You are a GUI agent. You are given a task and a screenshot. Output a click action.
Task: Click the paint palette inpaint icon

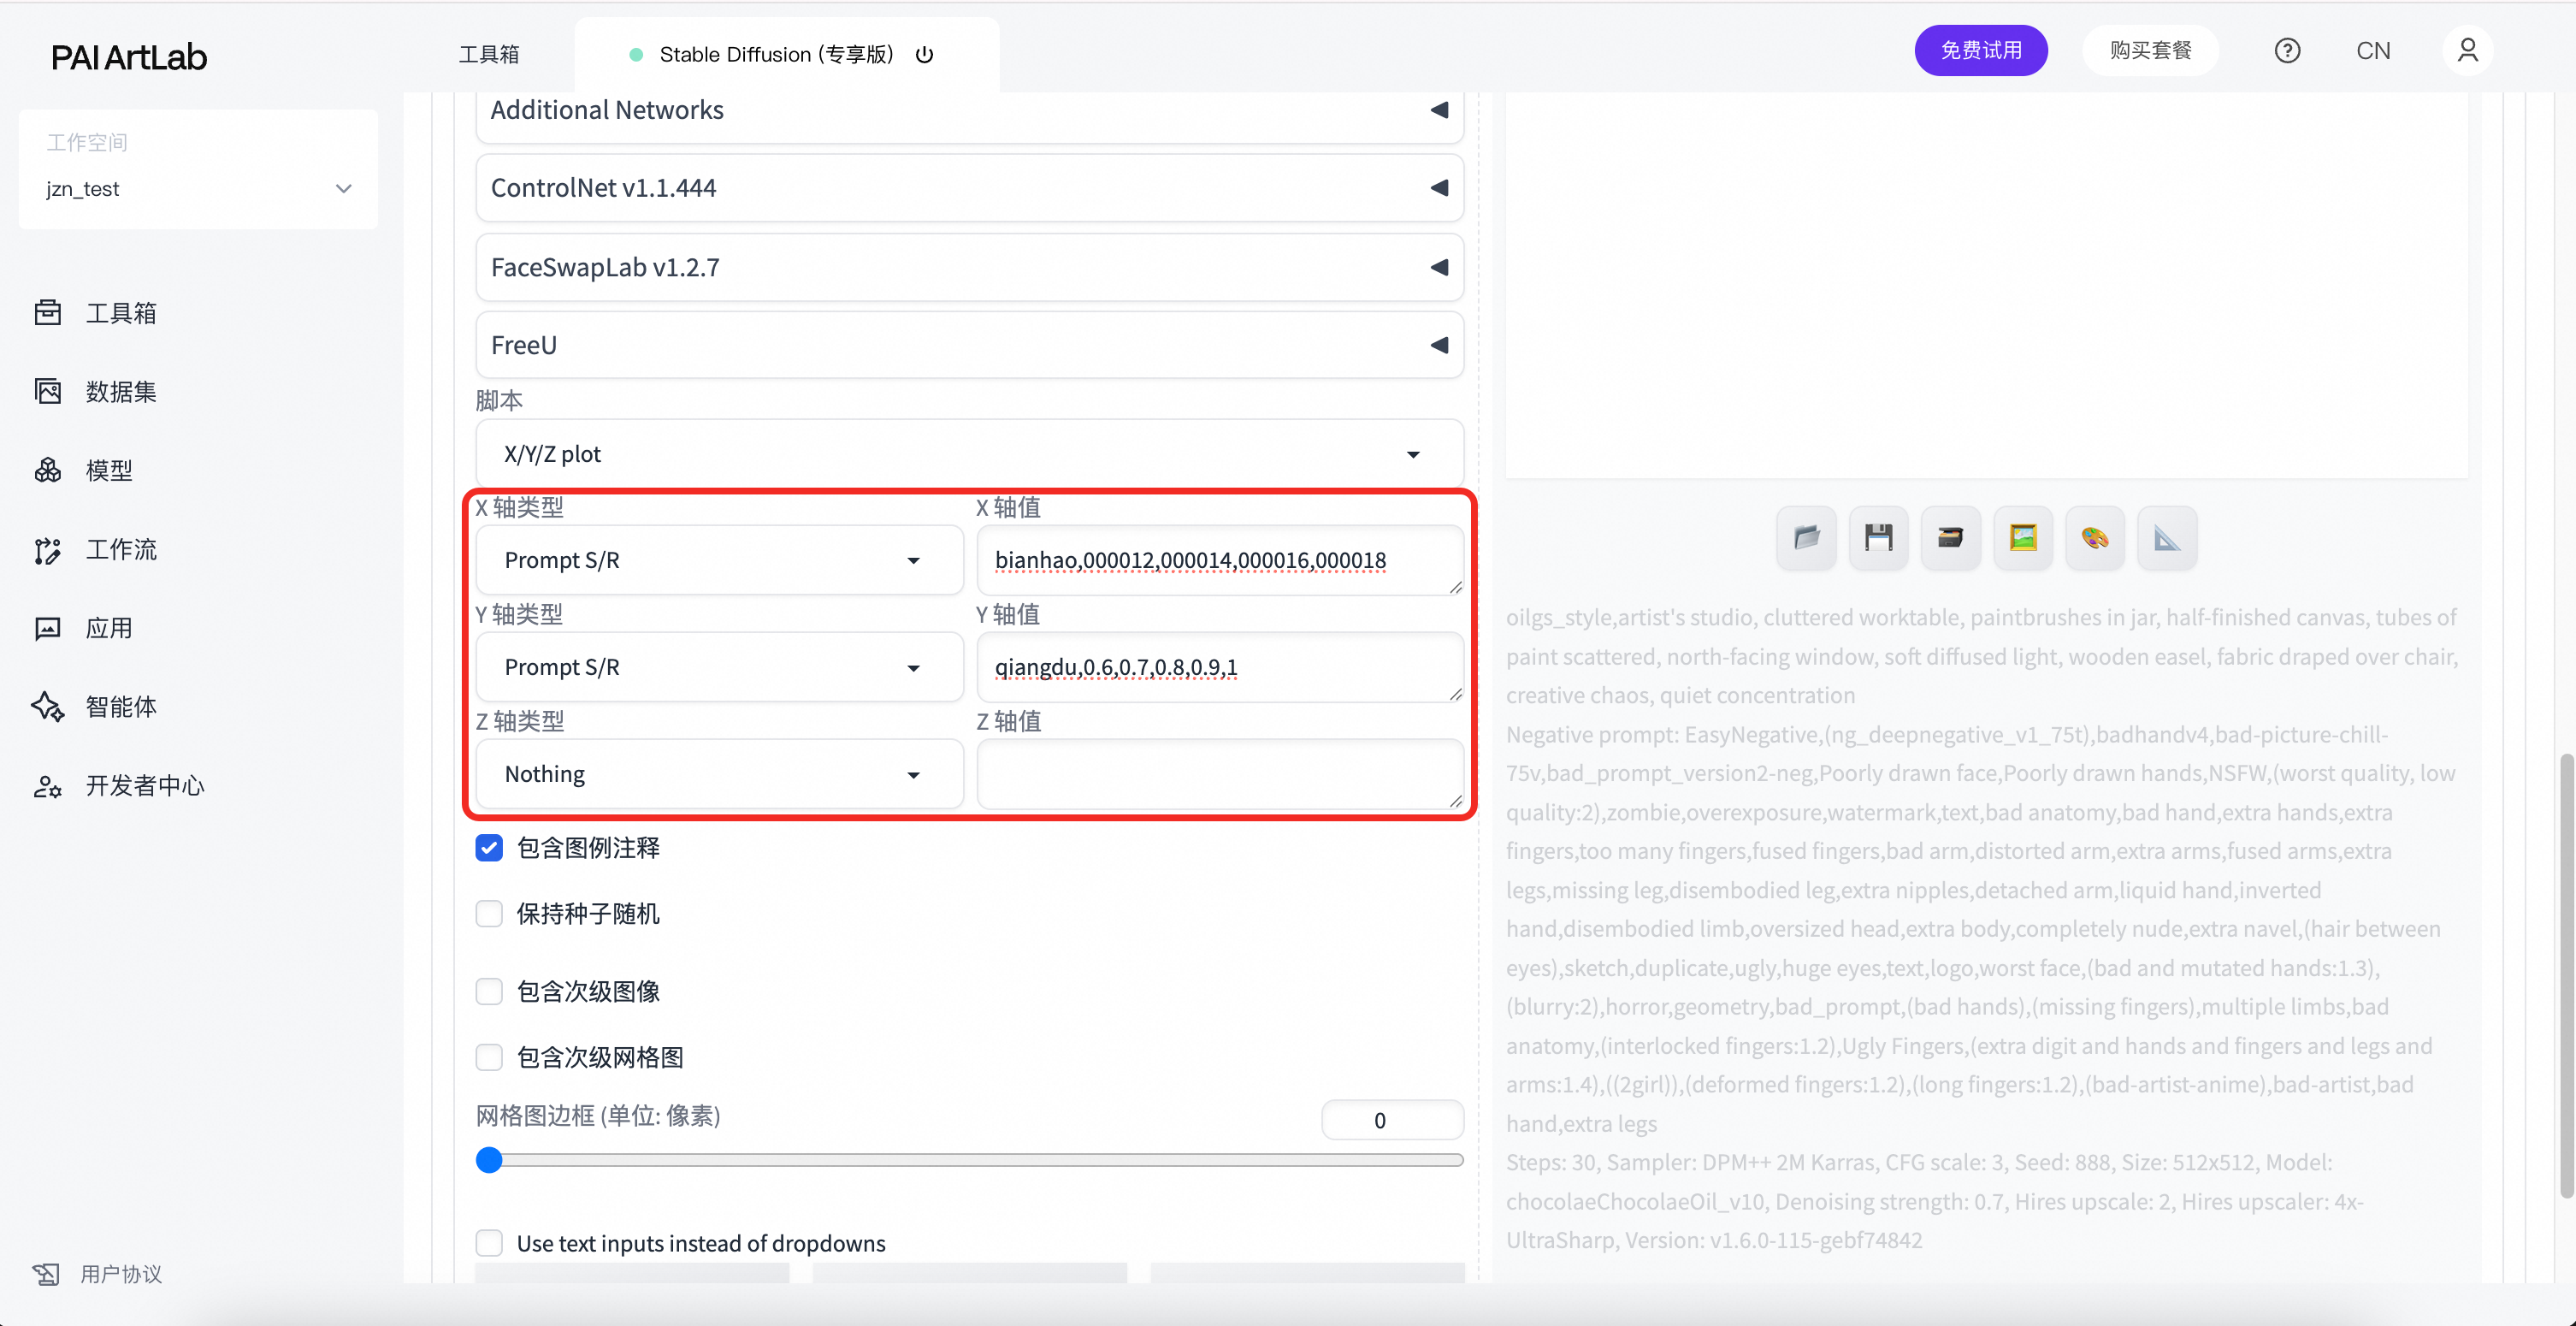2094,538
